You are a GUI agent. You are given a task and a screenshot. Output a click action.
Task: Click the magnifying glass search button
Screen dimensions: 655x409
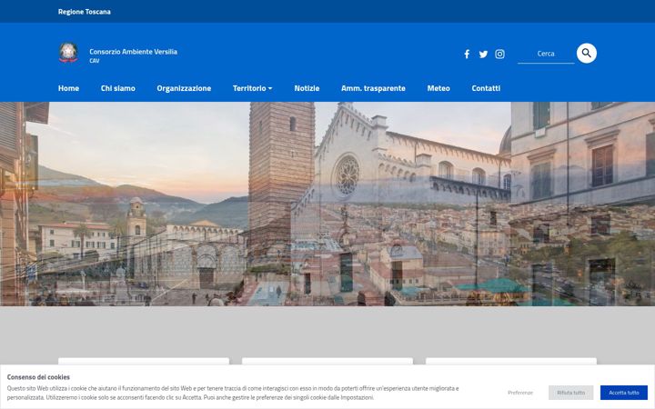587,53
